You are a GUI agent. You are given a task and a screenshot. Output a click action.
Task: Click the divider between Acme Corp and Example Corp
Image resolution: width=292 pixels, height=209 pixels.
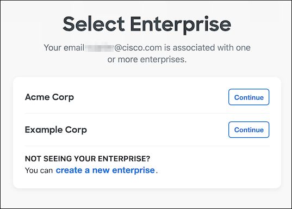point(147,113)
